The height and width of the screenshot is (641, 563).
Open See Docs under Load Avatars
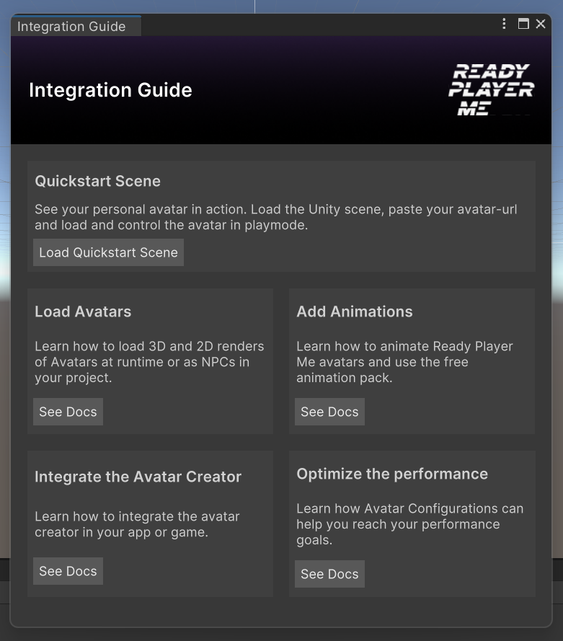pyautogui.click(x=68, y=411)
